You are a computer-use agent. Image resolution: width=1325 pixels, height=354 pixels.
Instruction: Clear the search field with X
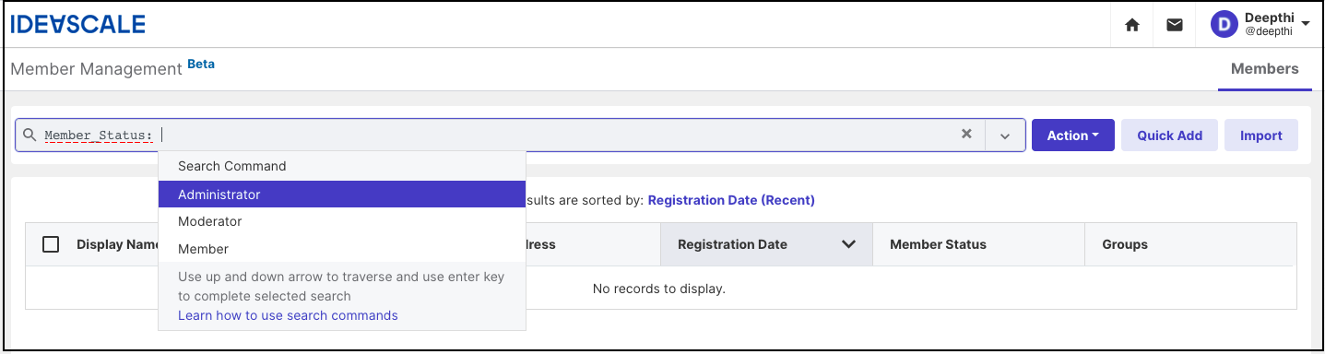click(x=966, y=134)
